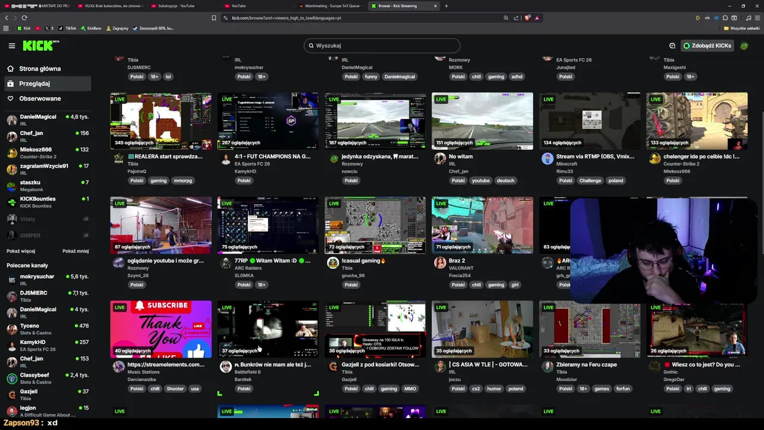Click the mmorpg tag under PajoterQ
Image resolution: width=764 pixels, height=430 pixels.
tap(183, 180)
